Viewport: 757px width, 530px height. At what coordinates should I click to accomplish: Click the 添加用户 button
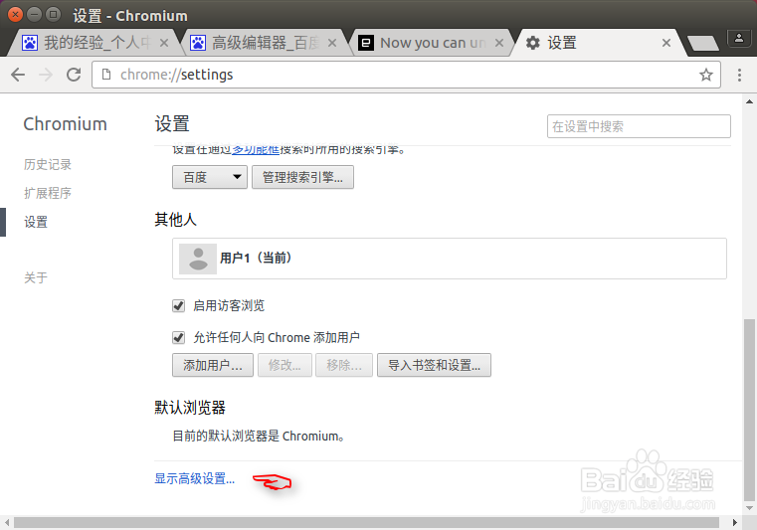click(213, 365)
